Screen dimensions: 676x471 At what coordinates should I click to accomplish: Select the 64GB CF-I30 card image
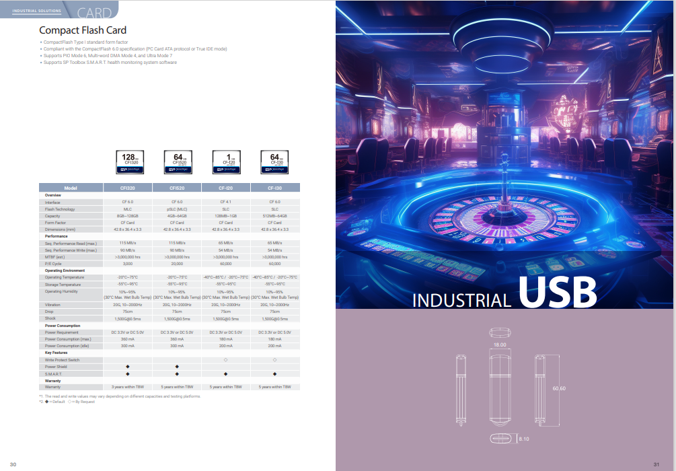(276, 162)
